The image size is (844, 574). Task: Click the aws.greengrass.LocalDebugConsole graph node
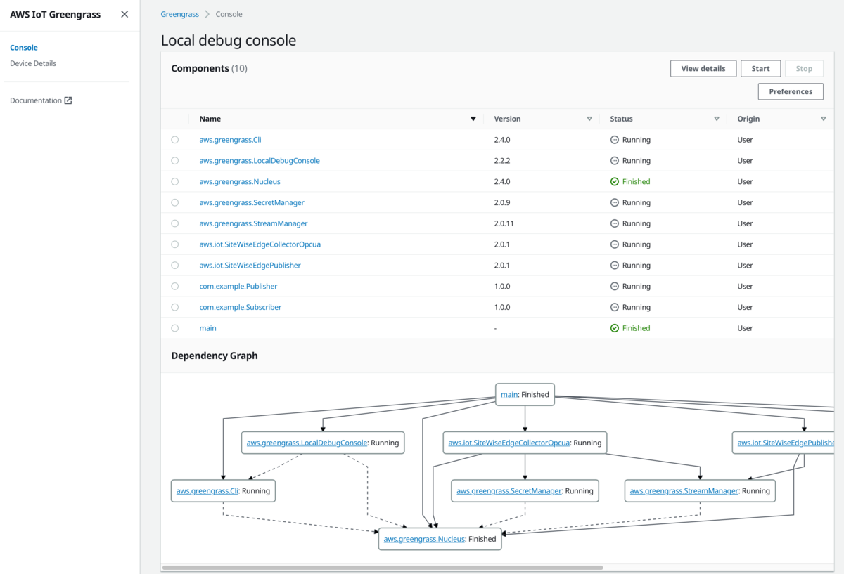click(x=322, y=443)
